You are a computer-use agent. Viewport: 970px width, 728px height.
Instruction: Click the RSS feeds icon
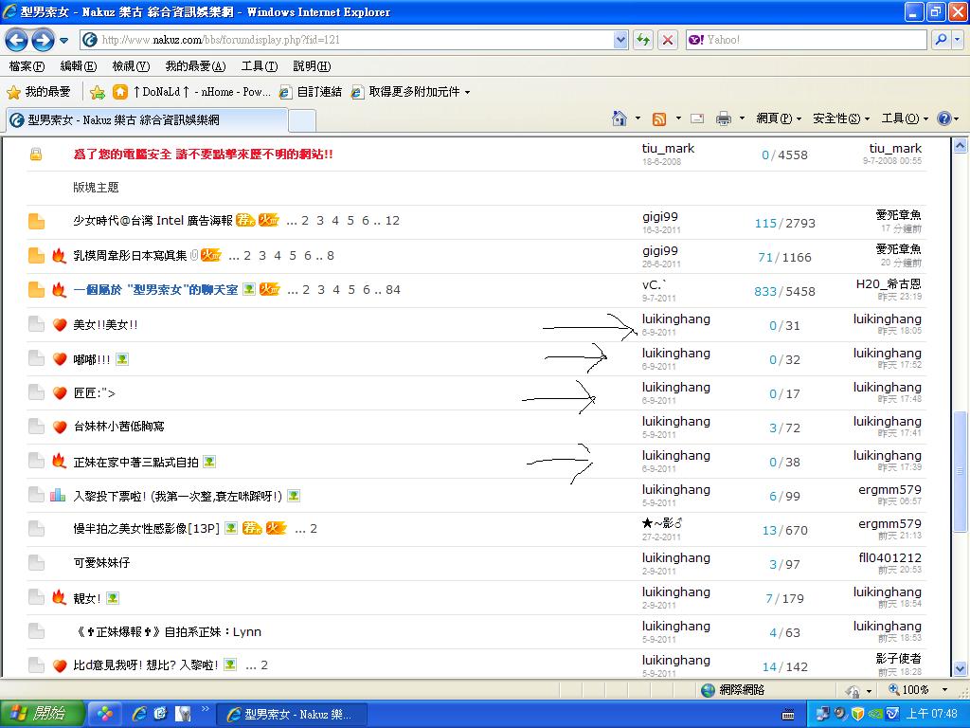pos(659,118)
